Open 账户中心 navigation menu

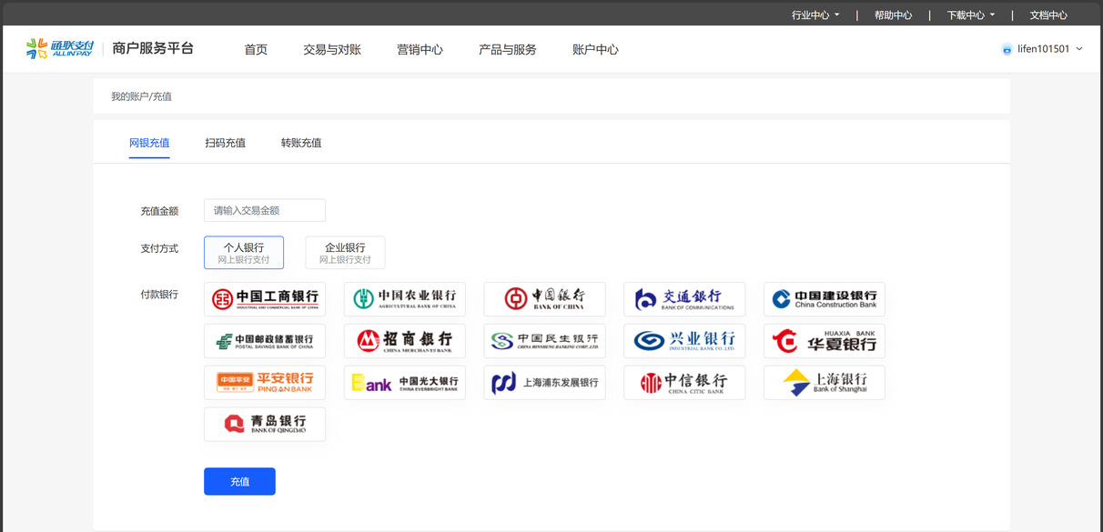click(595, 49)
